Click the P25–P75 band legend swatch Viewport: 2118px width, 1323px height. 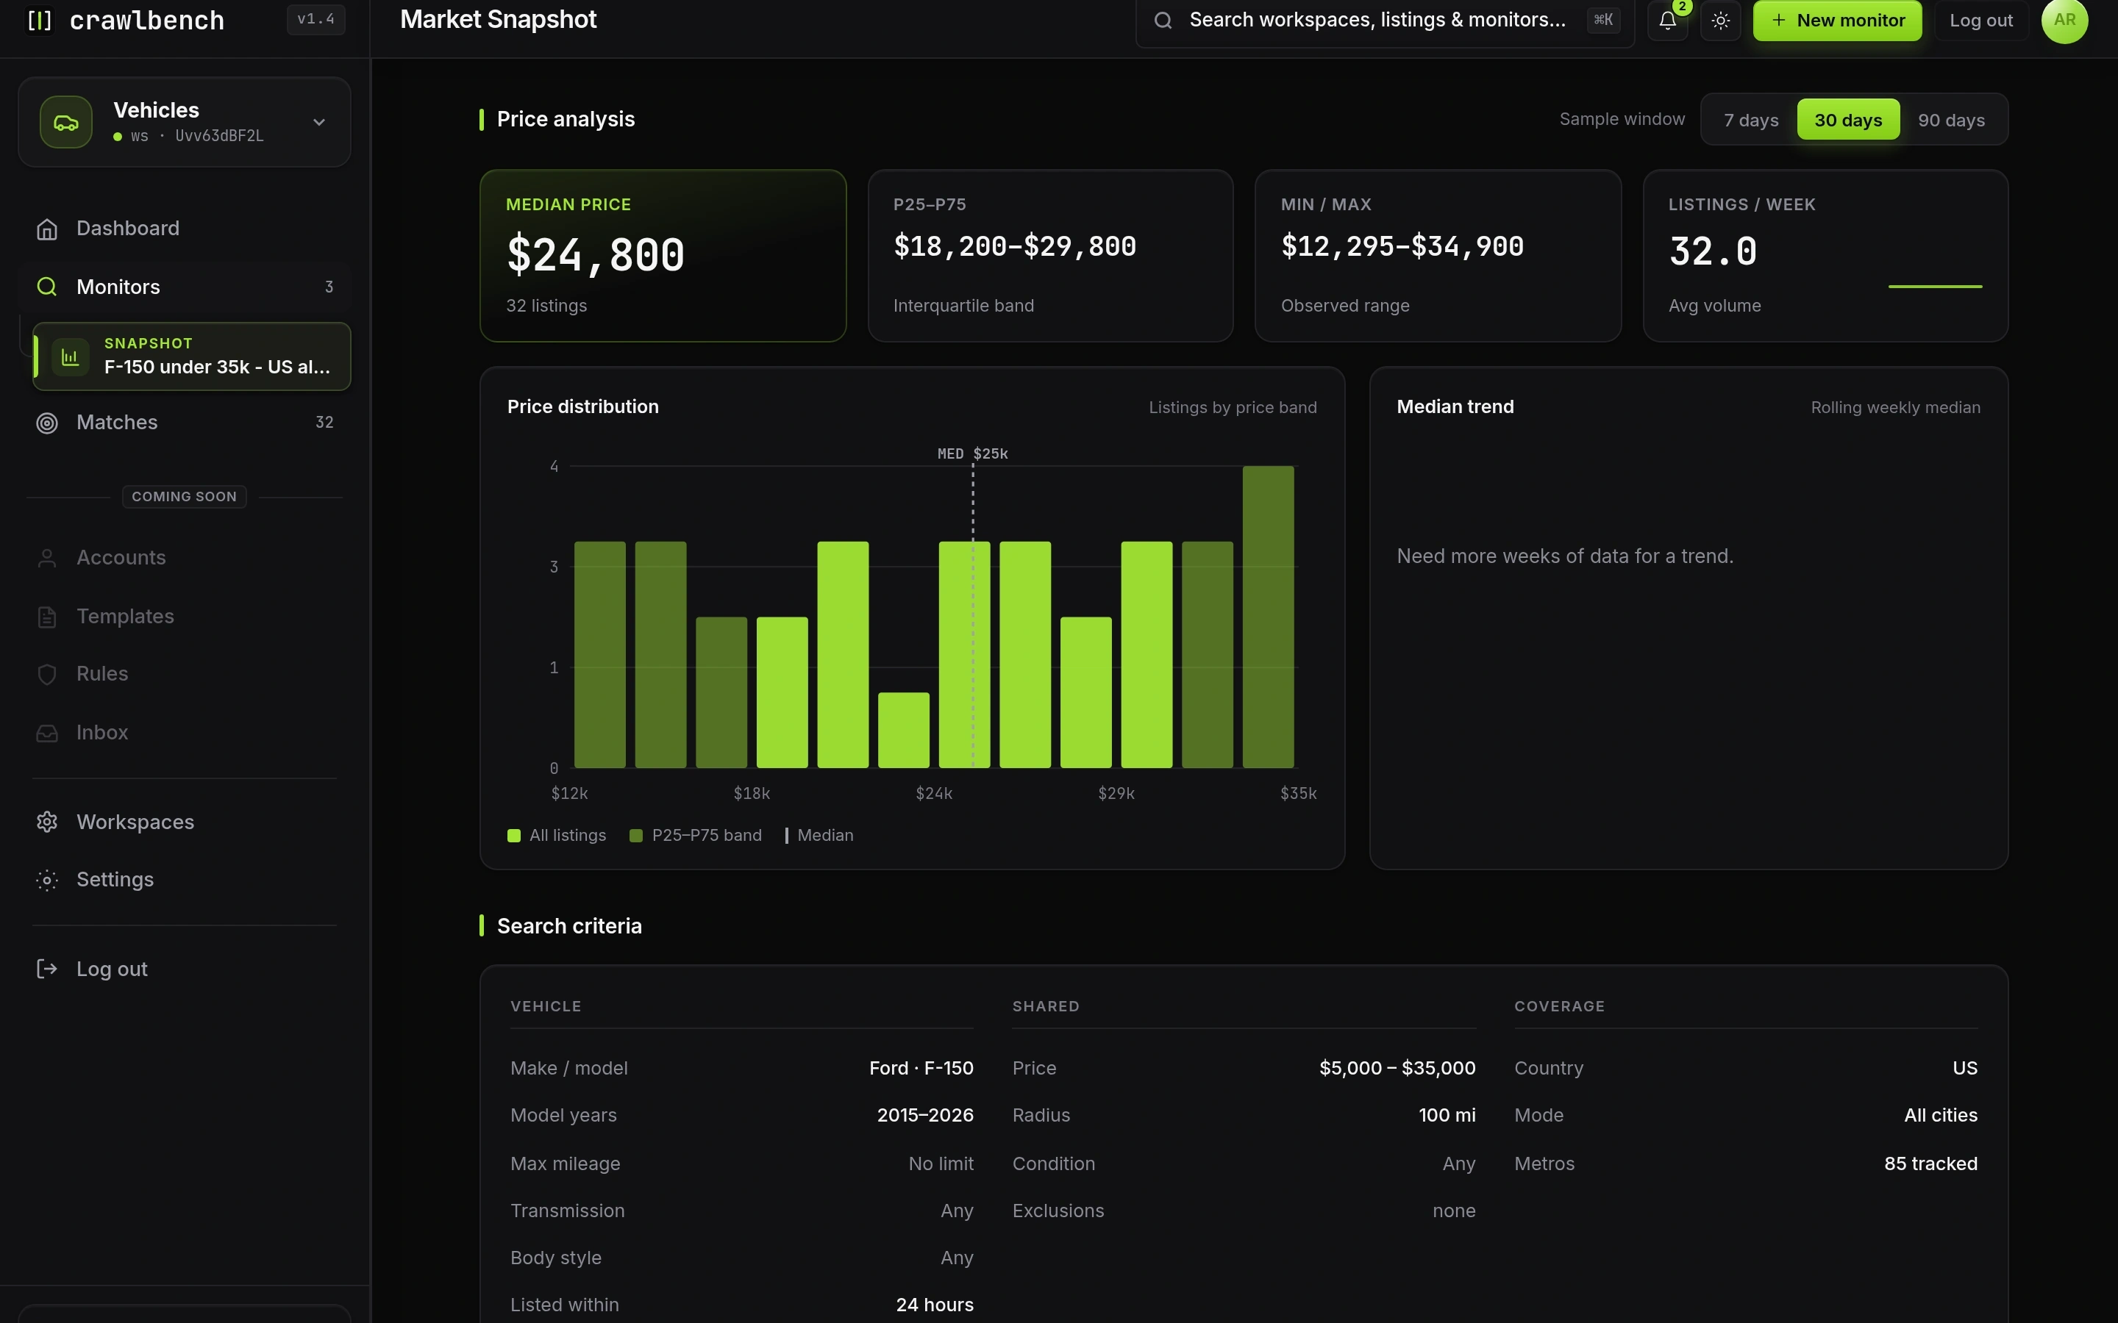[636, 836]
